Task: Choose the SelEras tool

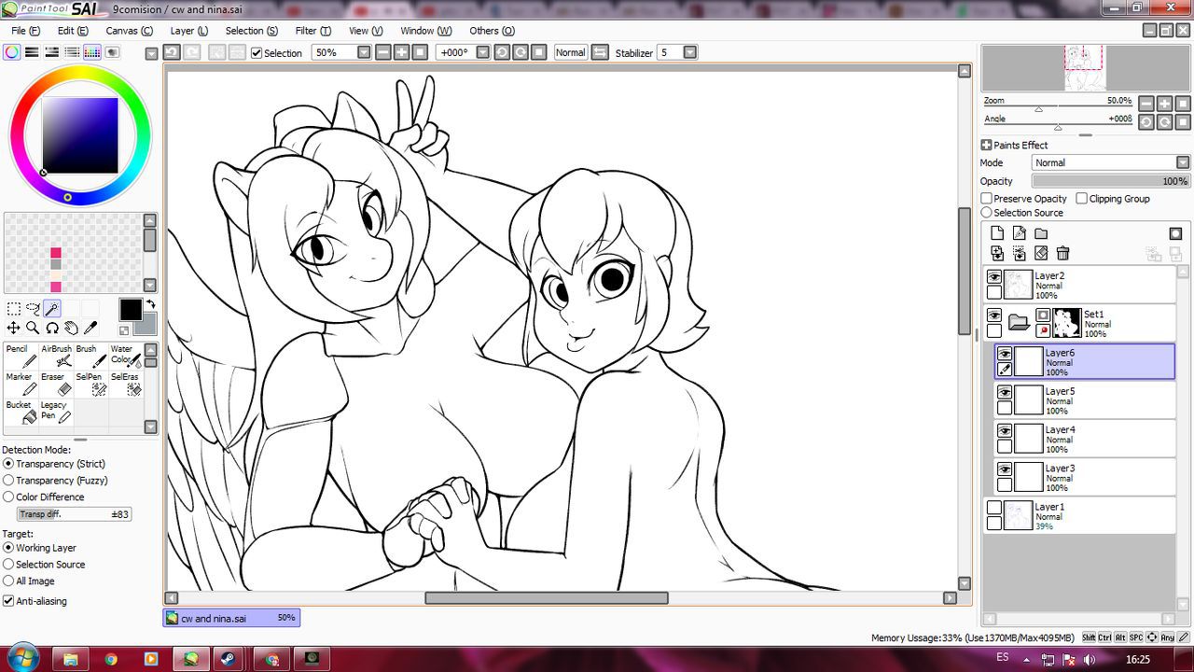Action: tap(125, 385)
